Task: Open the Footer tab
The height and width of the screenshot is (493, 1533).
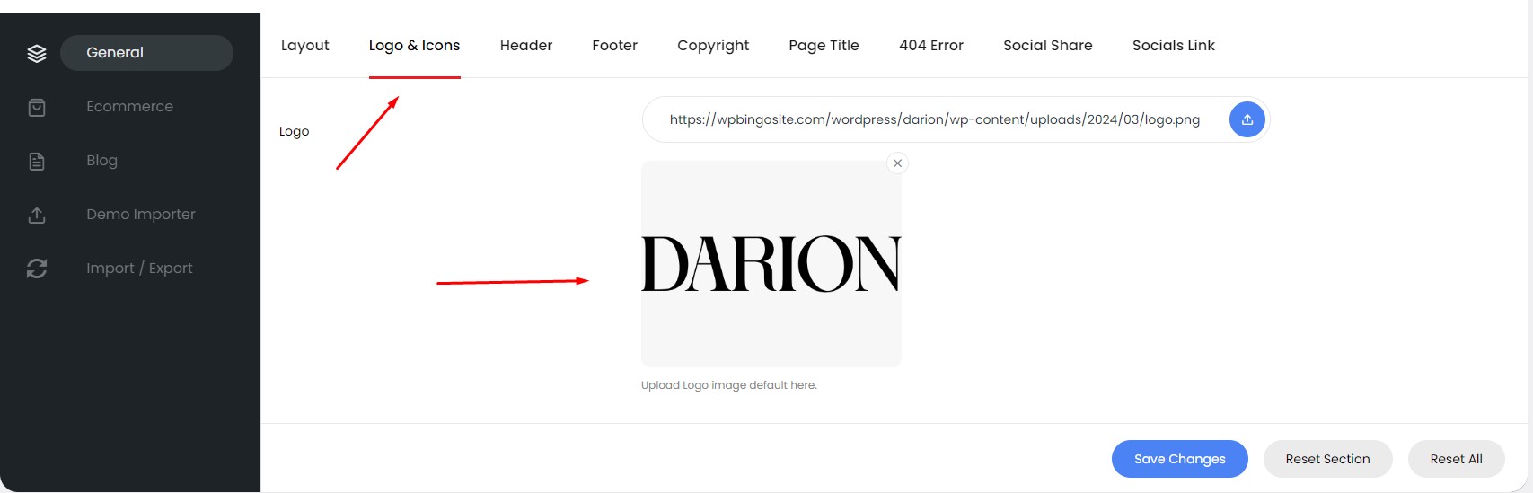Action: click(614, 46)
